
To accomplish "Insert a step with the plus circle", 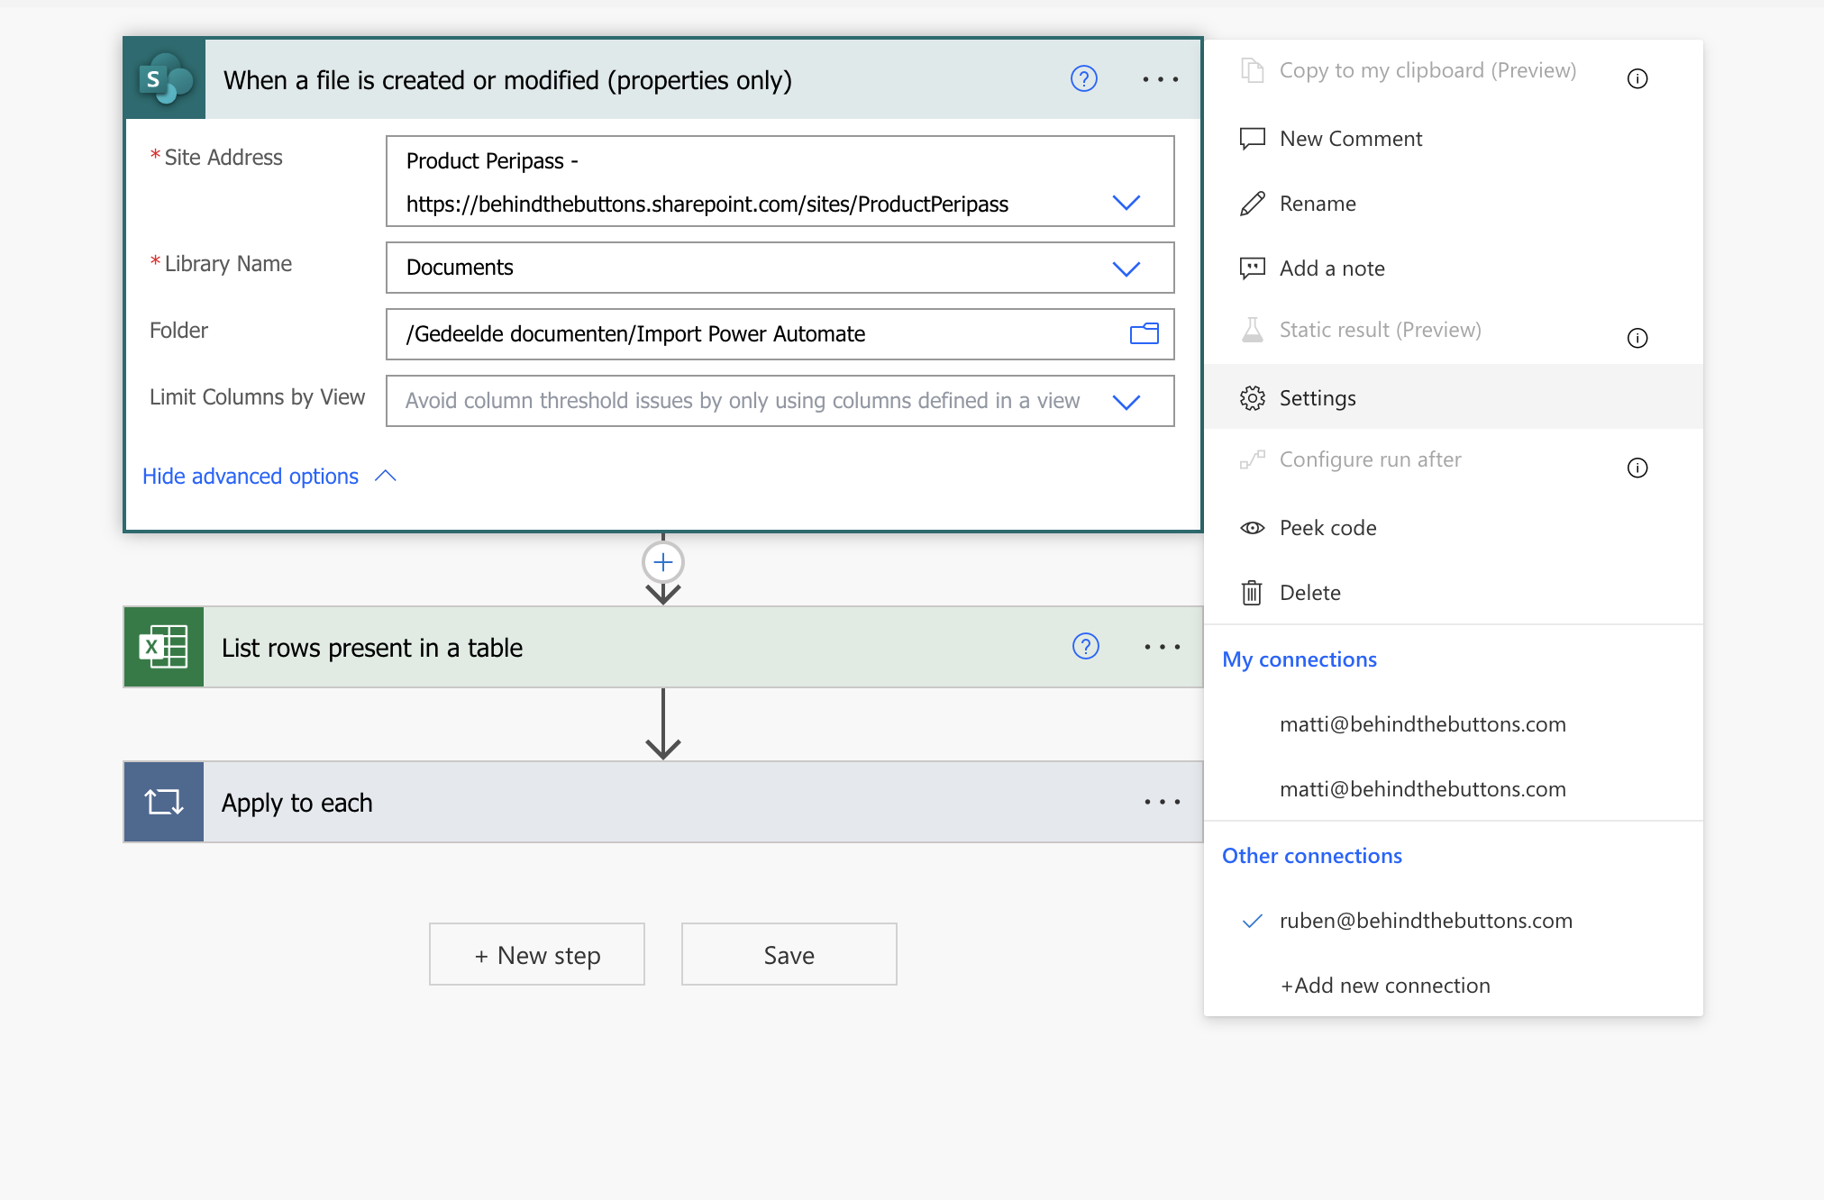I will (663, 562).
